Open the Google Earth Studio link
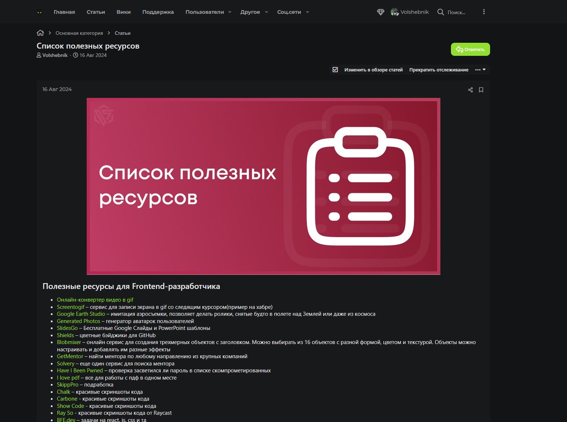The width and height of the screenshot is (567, 422). coord(81,314)
